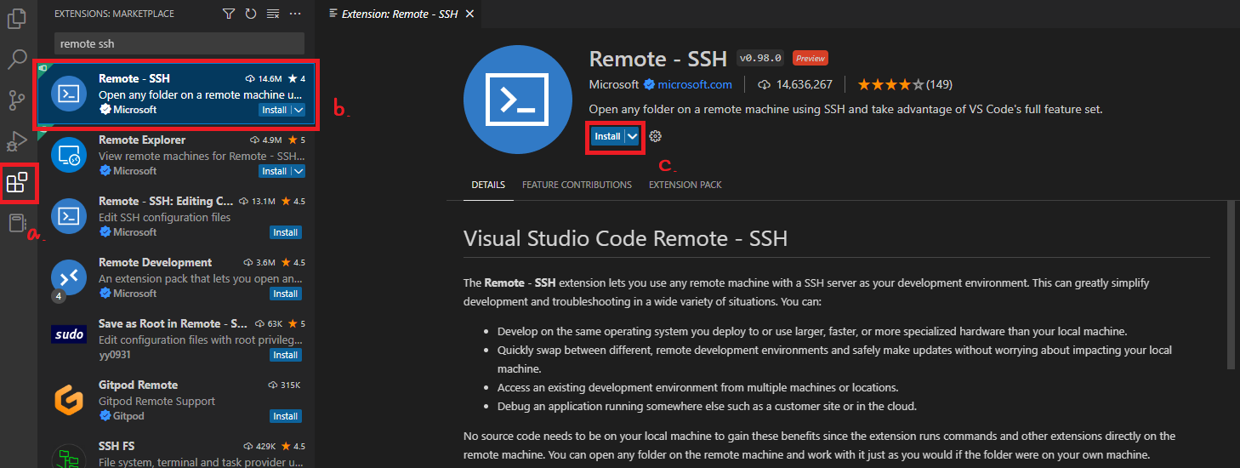The height and width of the screenshot is (468, 1240).
Task: Open Run and Debug view
Action: click(17, 141)
